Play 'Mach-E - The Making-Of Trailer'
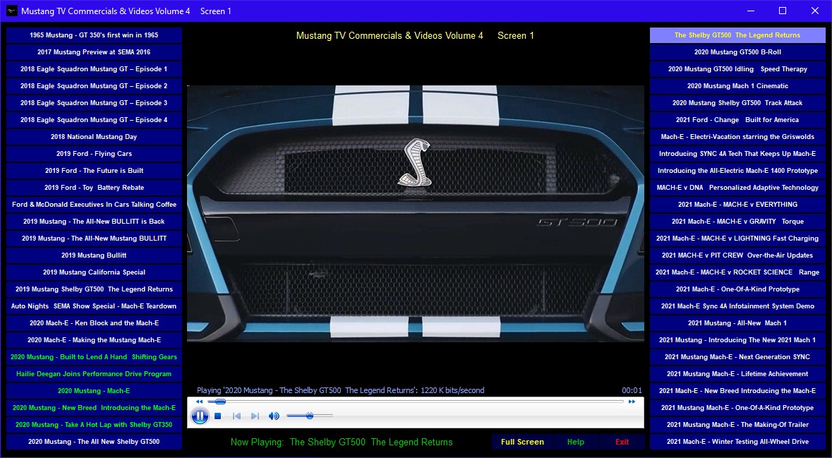Viewport: 832px width, 458px height. tap(737, 425)
